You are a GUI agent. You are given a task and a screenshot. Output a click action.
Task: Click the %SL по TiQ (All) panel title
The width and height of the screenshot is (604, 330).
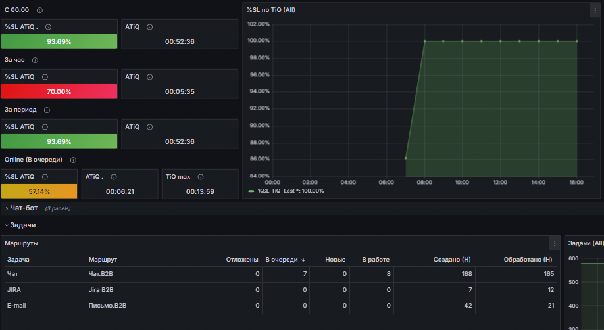(x=271, y=10)
